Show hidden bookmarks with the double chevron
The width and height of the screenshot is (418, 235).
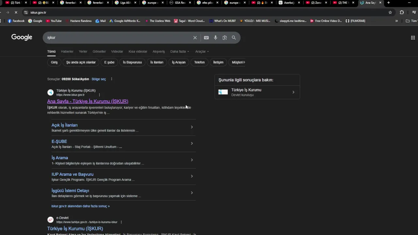396,21
